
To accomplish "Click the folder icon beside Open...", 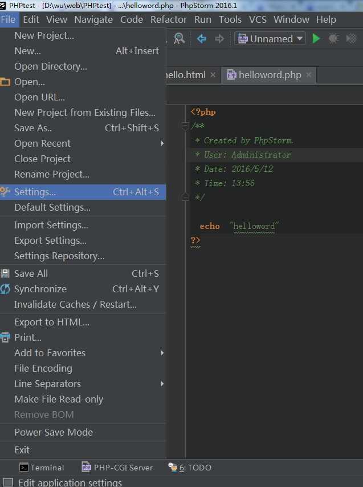I will (x=5, y=82).
